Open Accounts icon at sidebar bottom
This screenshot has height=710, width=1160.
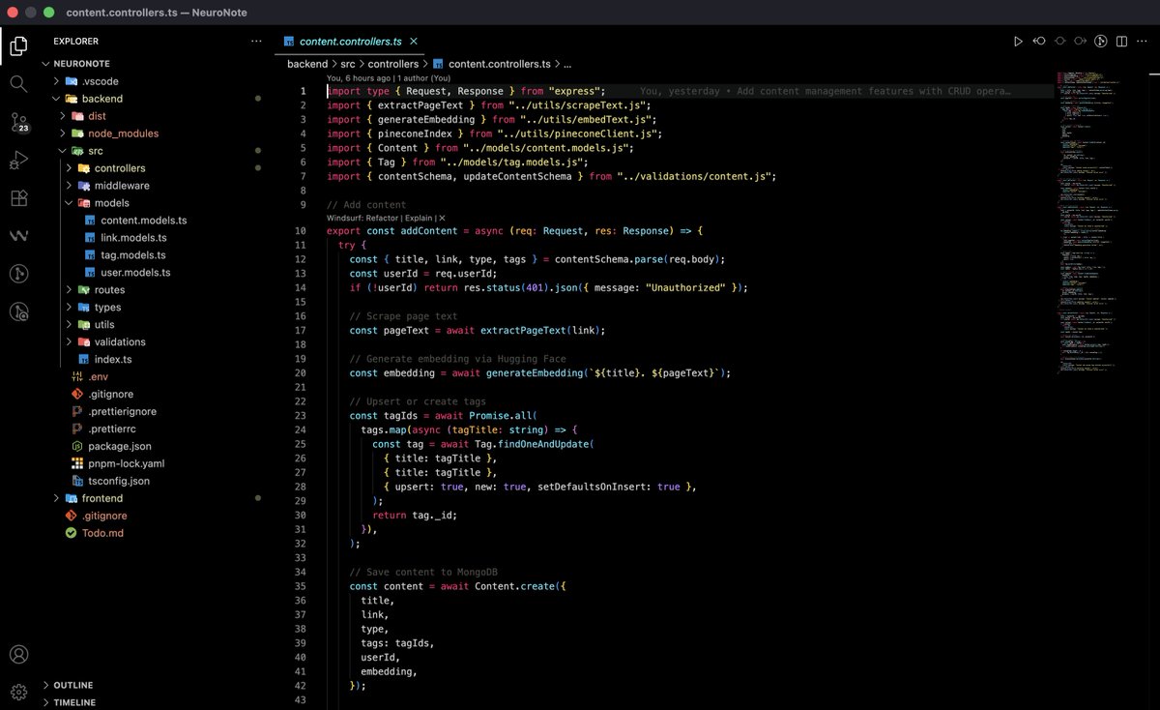tap(17, 653)
